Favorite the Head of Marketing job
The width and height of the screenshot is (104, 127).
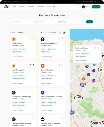62,65
